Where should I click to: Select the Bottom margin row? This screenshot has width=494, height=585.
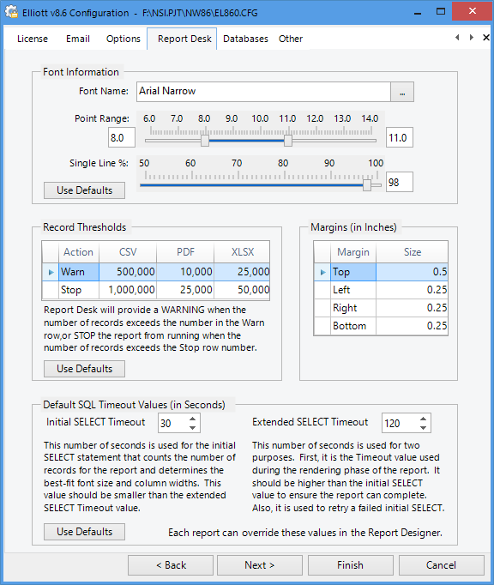(381, 326)
